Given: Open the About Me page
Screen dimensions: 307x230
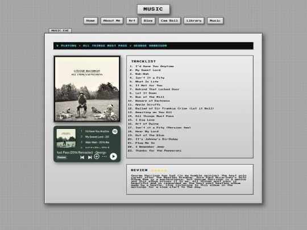Looking at the screenshot, I should coord(112,20).
